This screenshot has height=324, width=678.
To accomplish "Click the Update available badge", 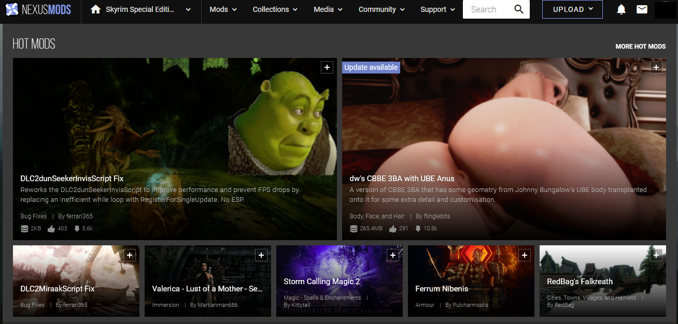I will [371, 67].
